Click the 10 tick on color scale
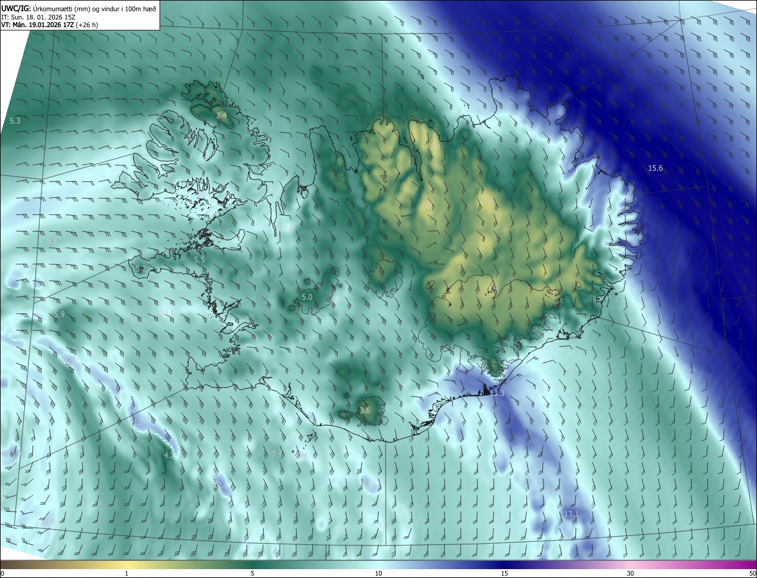The width and height of the screenshot is (757, 578). coord(378,573)
